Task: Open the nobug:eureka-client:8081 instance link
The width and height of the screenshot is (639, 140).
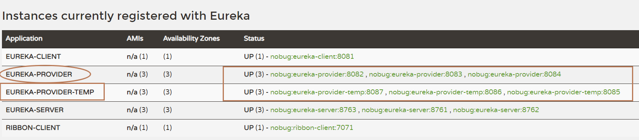Action: coord(312,56)
